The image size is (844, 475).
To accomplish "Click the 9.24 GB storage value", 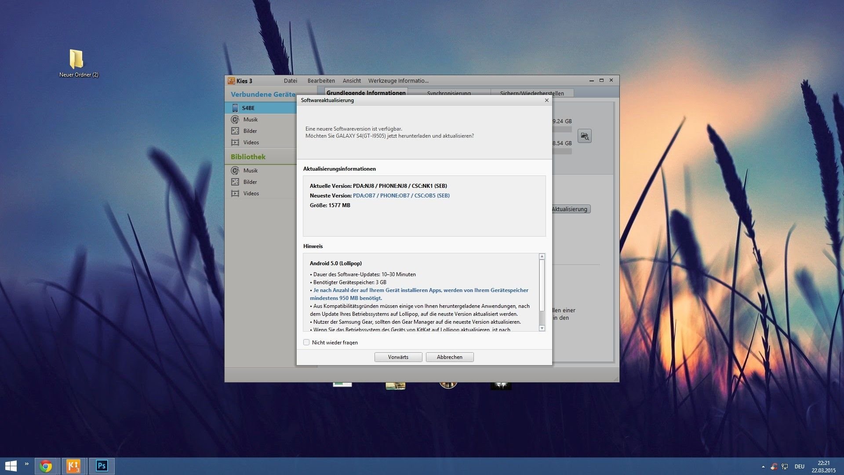I will point(562,121).
